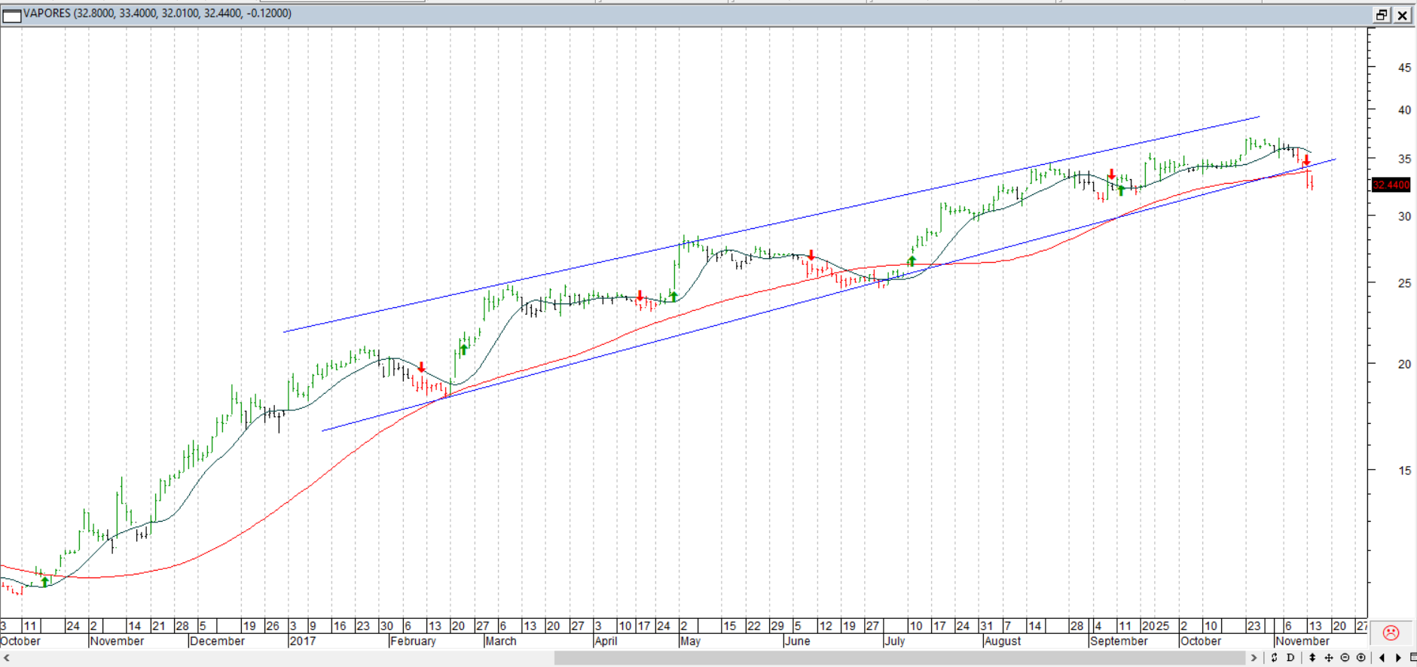The width and height of the screenshot is (1417, 667).
Task: Click the refresh chart icon in bottom toolbar
Action: point(1274,657)
